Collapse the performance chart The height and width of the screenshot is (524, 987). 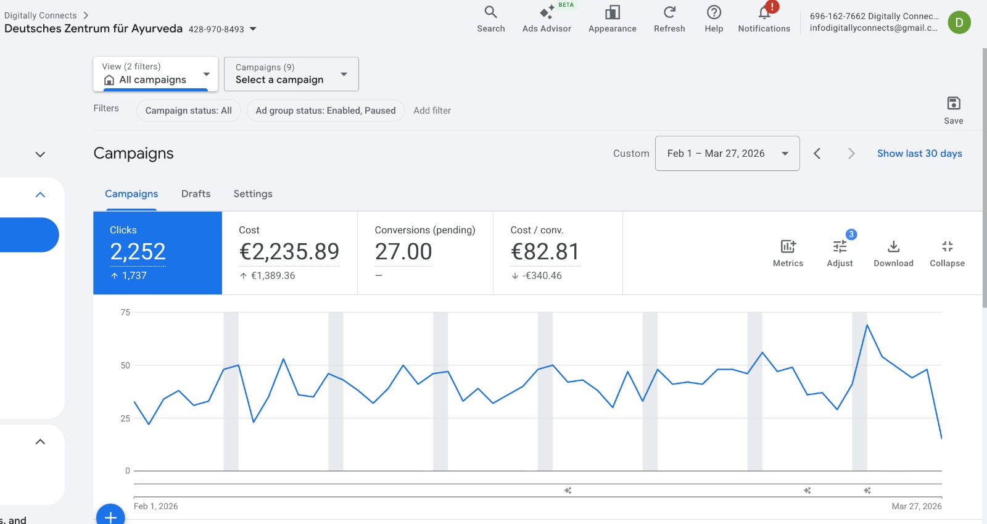coord(947,253)
